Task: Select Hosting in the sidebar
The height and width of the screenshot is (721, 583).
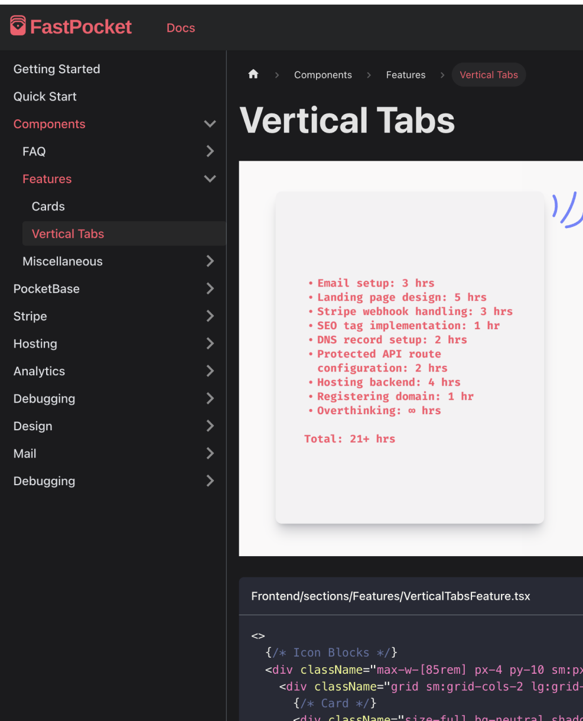Action: pos(35,344)
